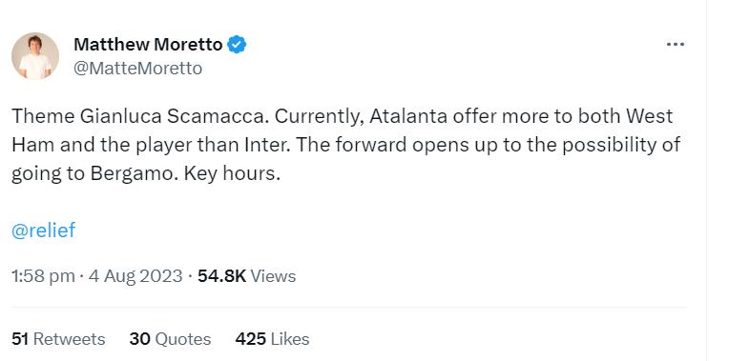729x361 pixels.
Task: Click the word Theme starting the tweet
Action: tap(43, 116)
